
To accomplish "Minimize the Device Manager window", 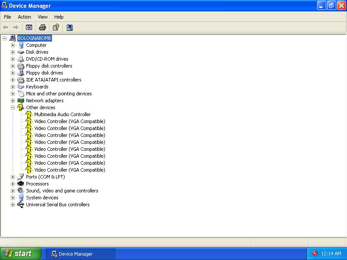I will [x=321, y=6].
